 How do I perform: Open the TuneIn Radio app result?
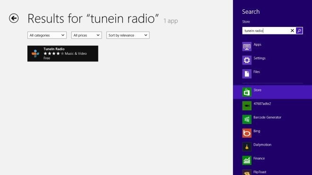point(63,54)
